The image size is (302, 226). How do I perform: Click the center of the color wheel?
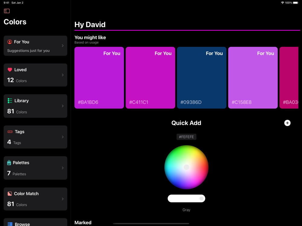[x=186, y=167]
